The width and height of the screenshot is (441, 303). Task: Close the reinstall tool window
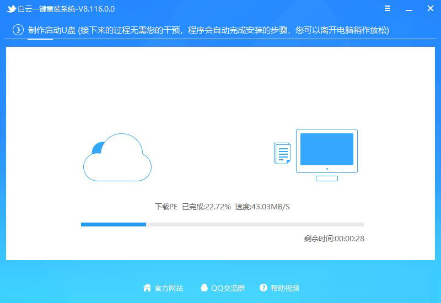tap(431, 8)
